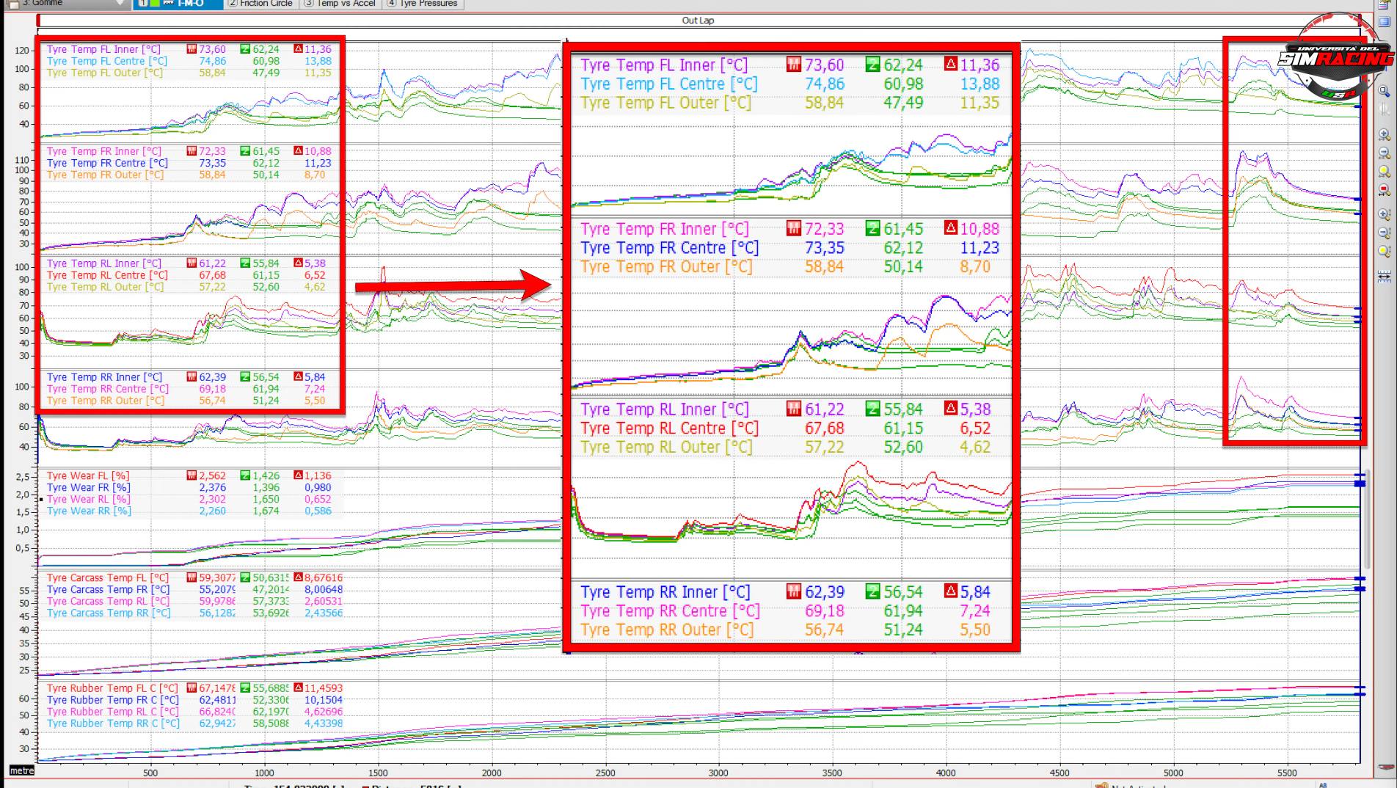Zoom out vertically using right toolbar icon
Screen dimensions: 1397x788
point(1384,233)
